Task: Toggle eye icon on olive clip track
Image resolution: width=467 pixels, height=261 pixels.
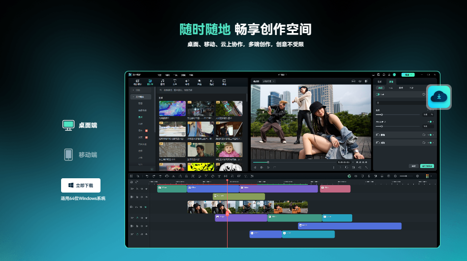Action: point(146,197)
